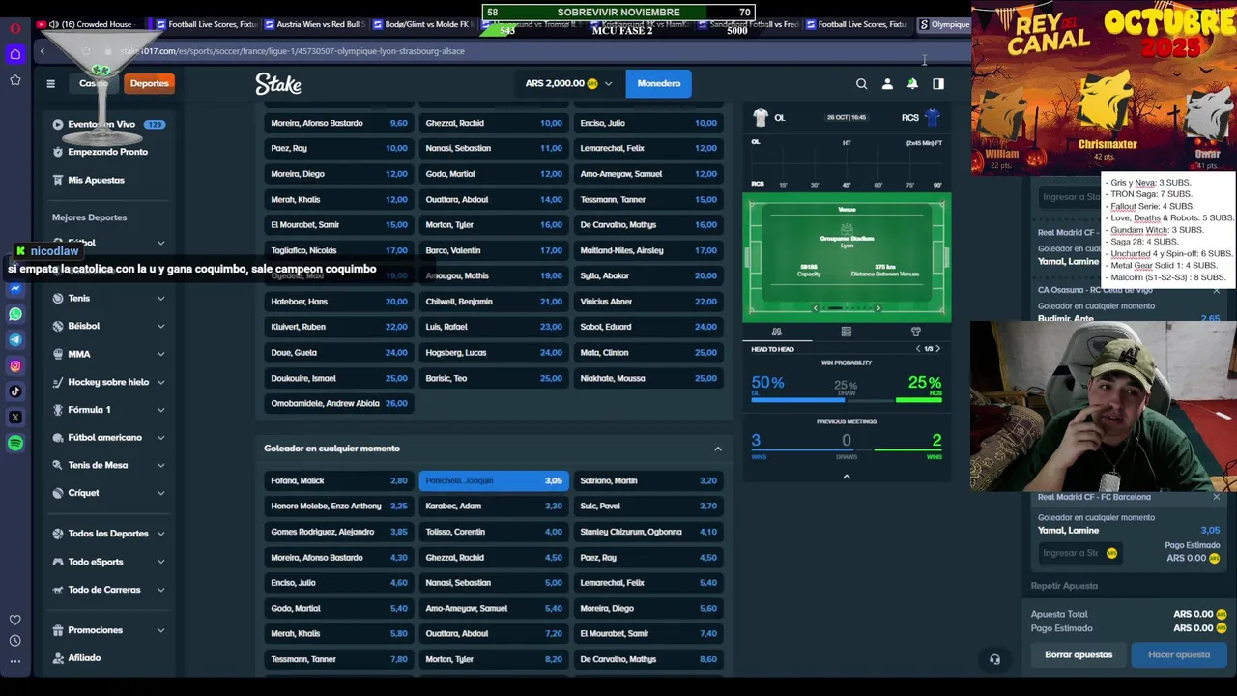
Task: Click the Monedero button
Action: [x=659, y=83]
